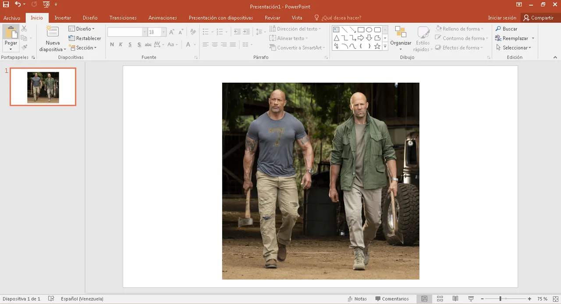Increase font size with the larger A
The image size is (561, 304).
click(172, 32)
